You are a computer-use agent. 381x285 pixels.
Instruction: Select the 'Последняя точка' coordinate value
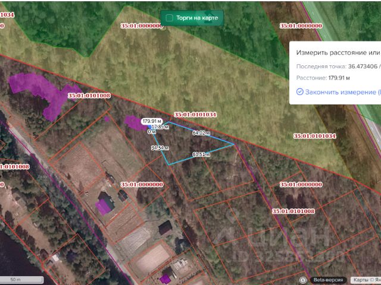tap(364, 66)
